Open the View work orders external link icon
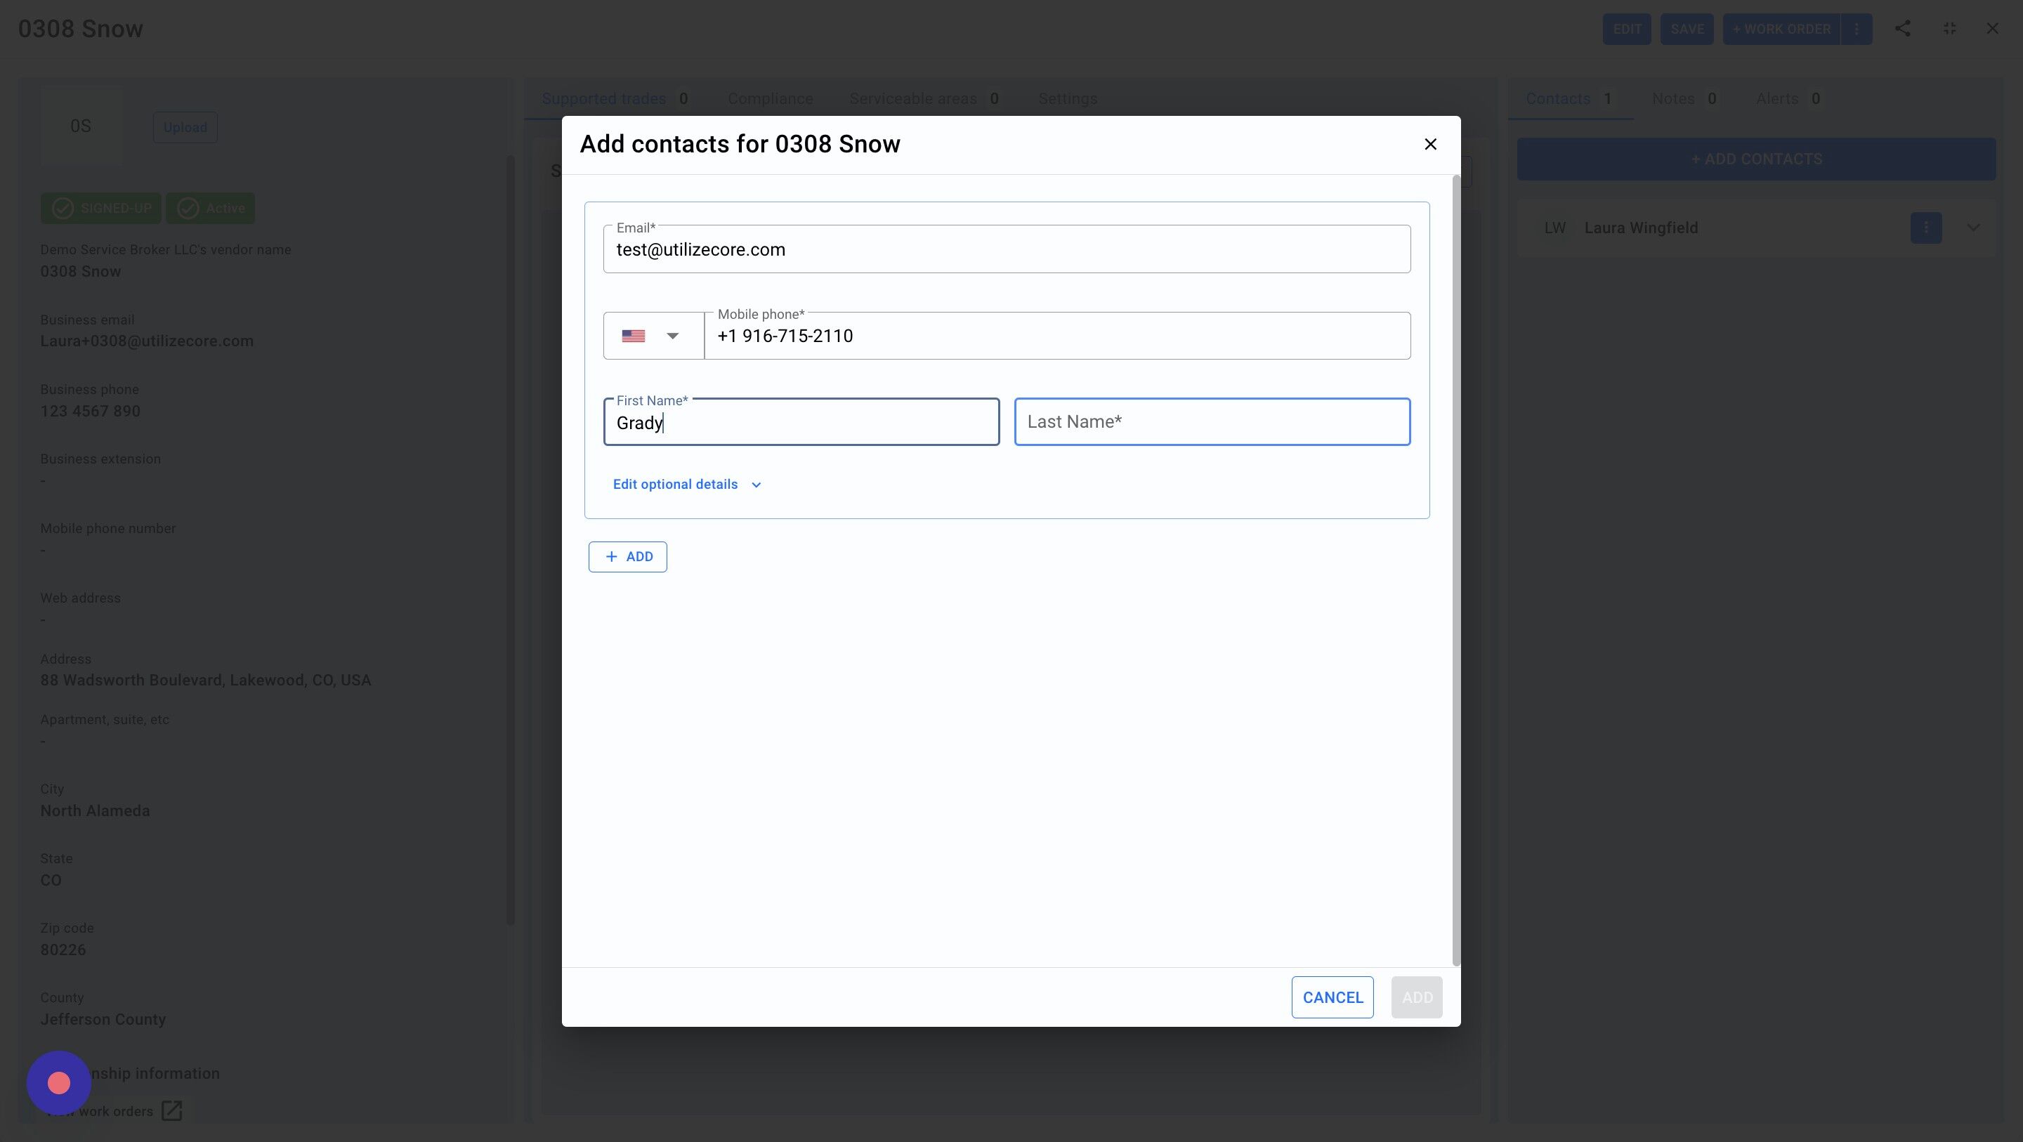 171,1110
